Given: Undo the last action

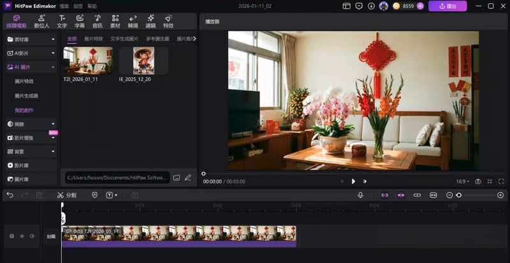Looking at the screenshot, I should pos(10,195).
